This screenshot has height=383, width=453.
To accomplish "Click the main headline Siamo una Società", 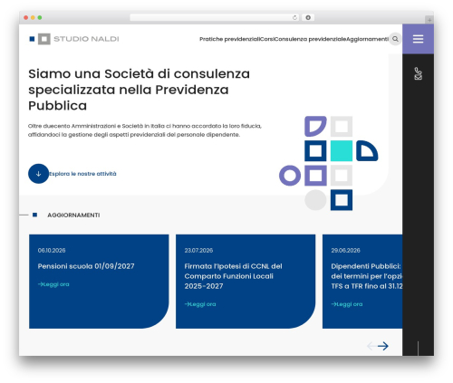I will [140, 90].
